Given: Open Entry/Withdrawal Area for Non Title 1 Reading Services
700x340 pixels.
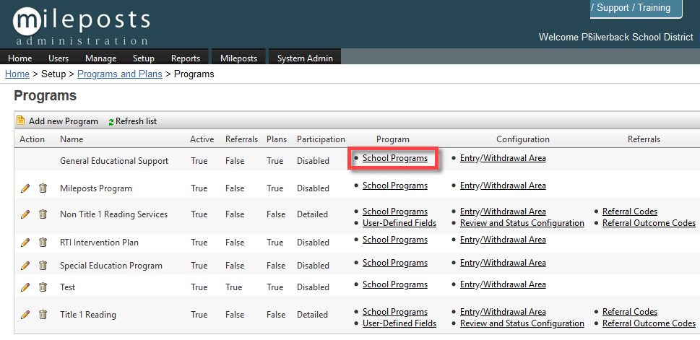Looking at the screenshot, I should click(503, 212).
